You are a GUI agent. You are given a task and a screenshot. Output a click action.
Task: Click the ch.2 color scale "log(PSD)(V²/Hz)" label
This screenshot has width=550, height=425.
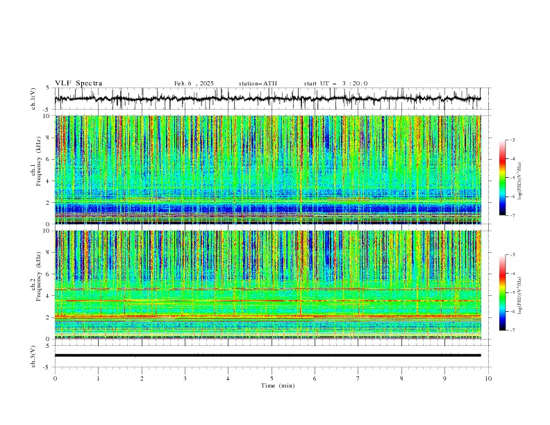pyautogui.click(x=520, y=295)
